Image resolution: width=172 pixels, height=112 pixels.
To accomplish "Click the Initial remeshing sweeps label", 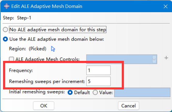I will point(37,92).
